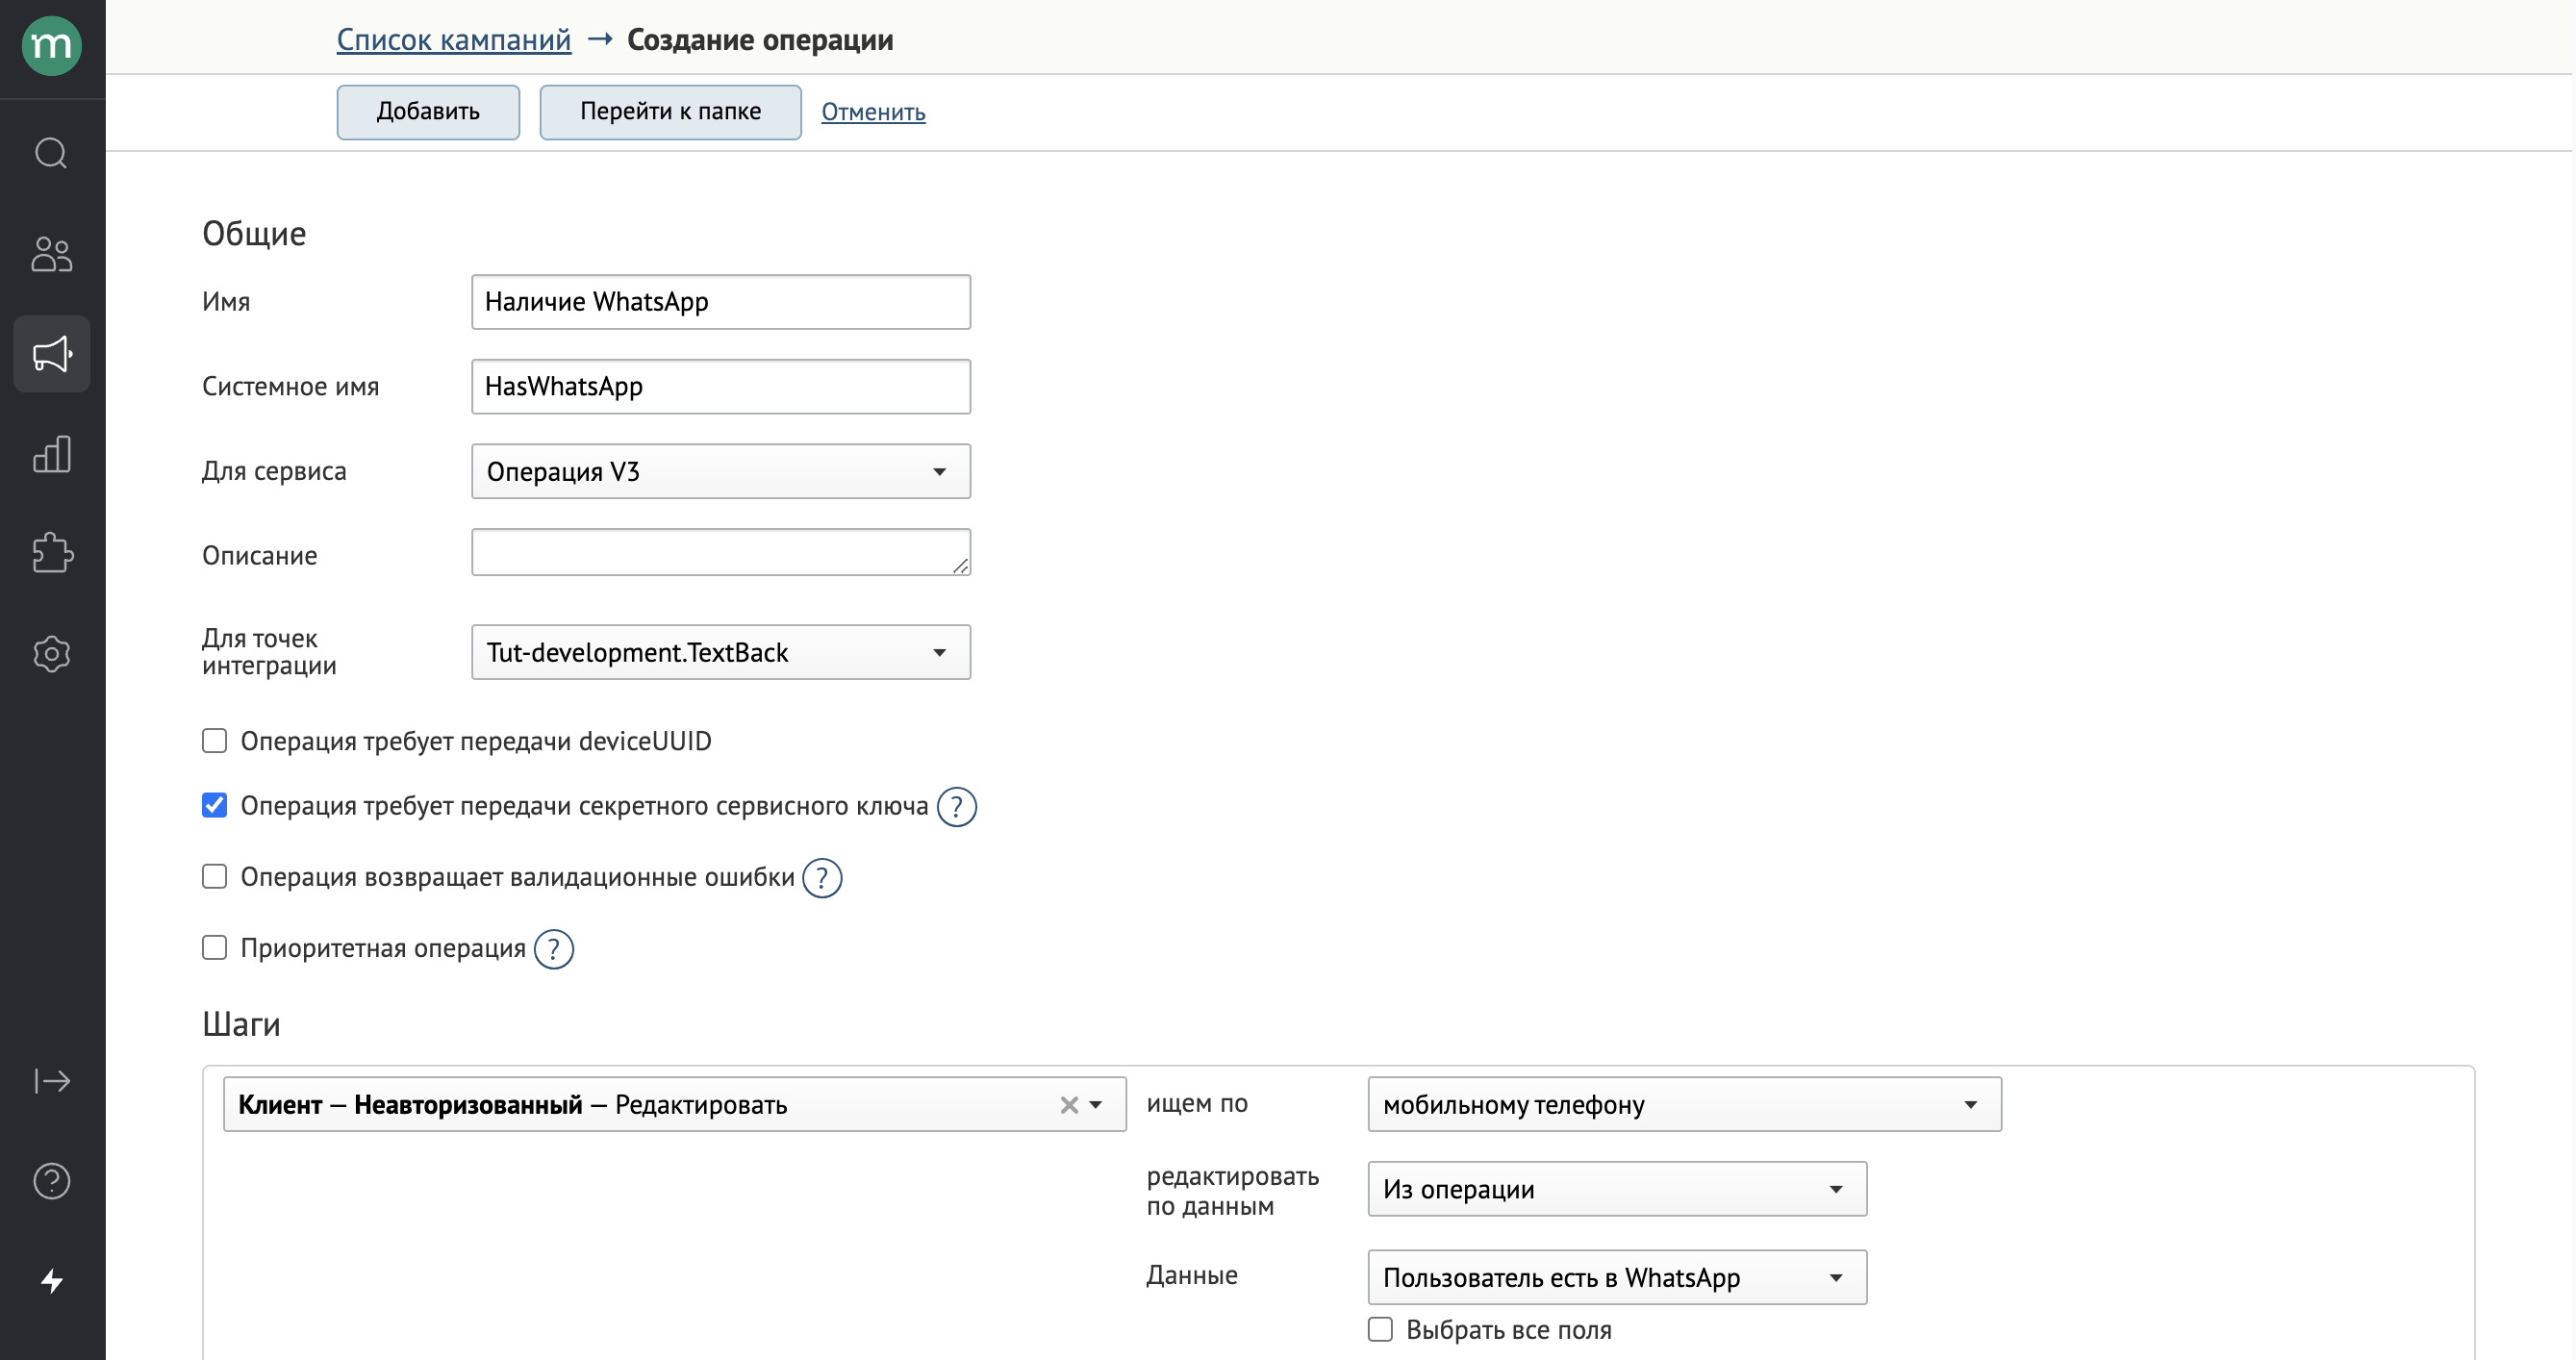The image size is (2576, 1360).
Task: Clear the selected step with the X icon
Action: tap(1069, 1105)
